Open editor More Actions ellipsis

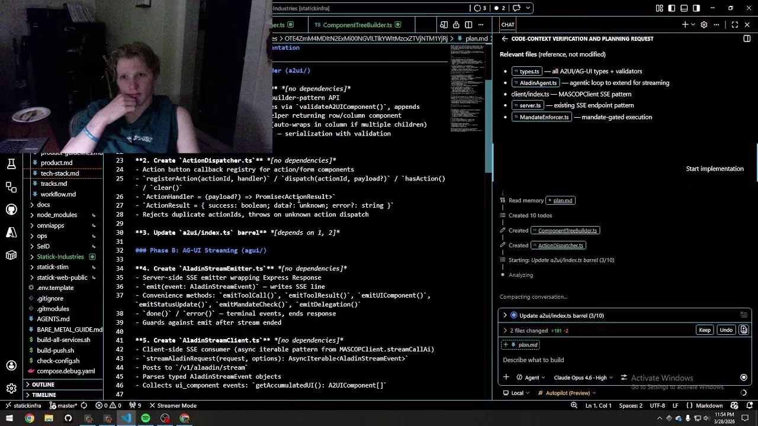(481, 25)
